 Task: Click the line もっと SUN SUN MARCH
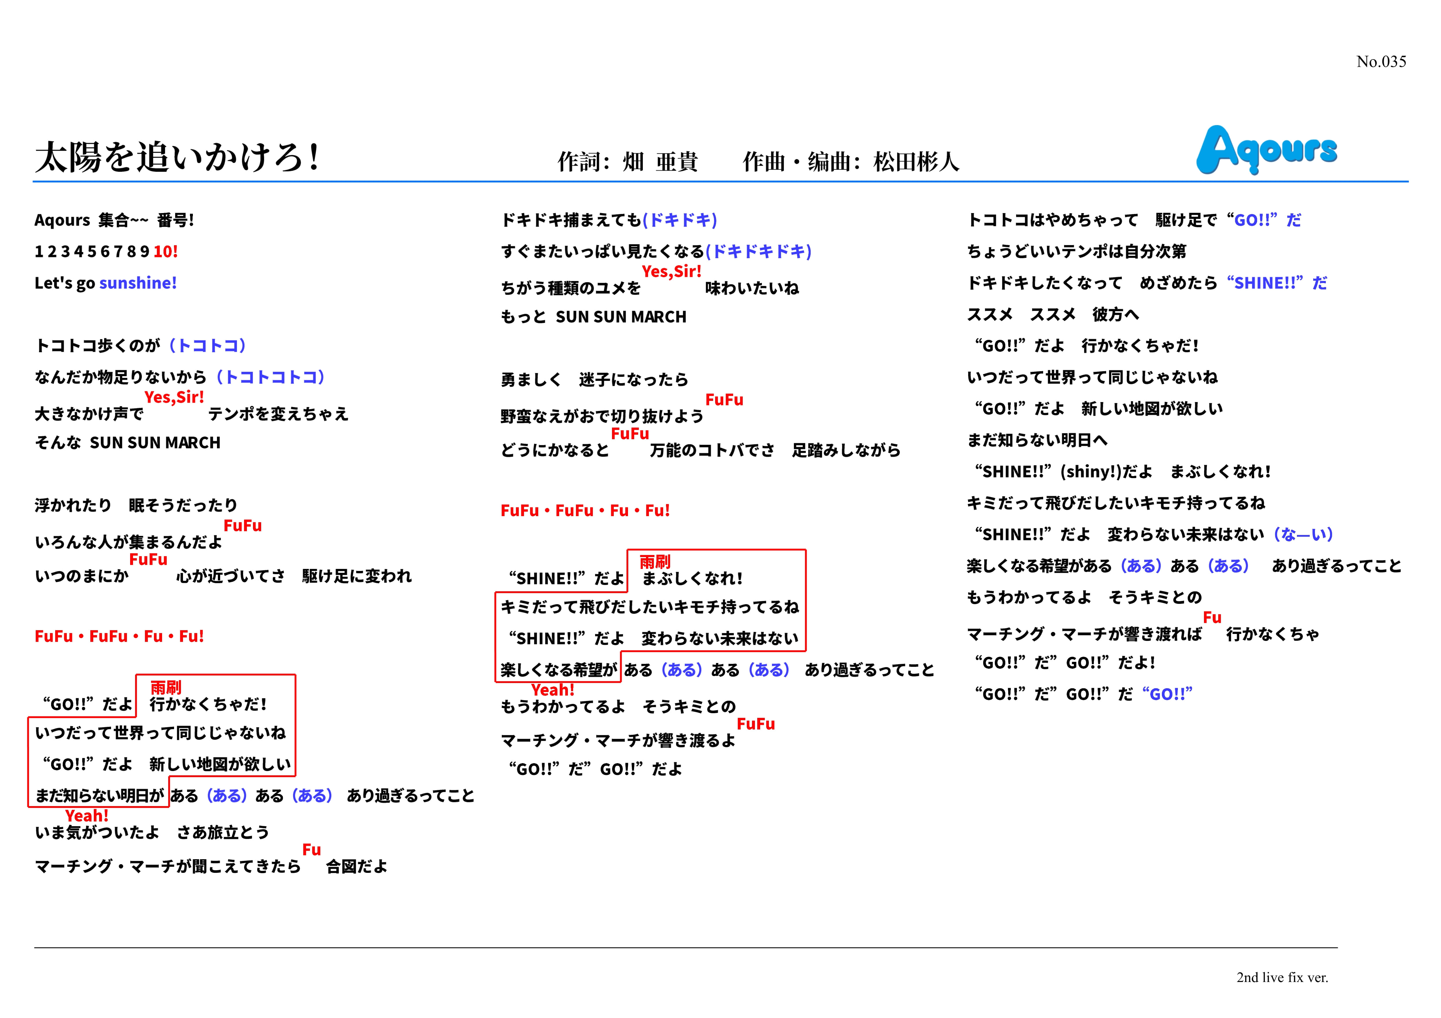tap(594, 317)
